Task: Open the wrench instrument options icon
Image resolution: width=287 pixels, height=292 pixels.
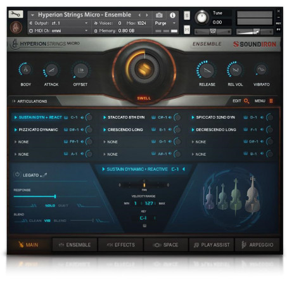Action: [16, 14]
